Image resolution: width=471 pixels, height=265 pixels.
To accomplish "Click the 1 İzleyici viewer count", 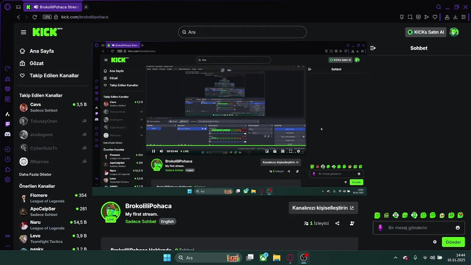I will (x=316, y=223).
